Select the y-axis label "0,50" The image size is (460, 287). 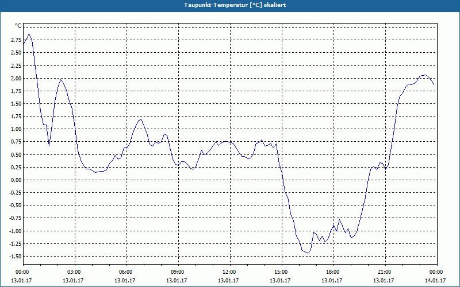click(16, 154)
